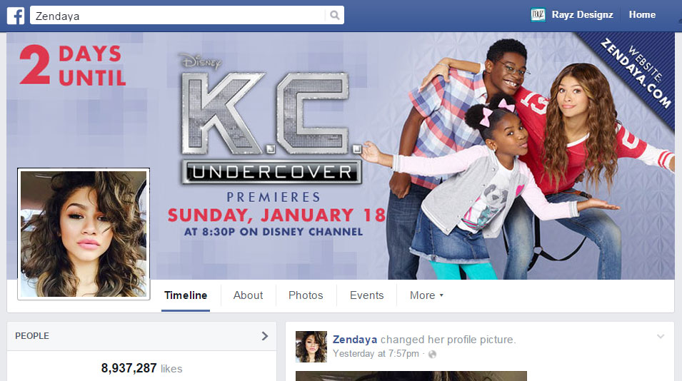Switch to the Timeline tab

(x=186, y=295)
